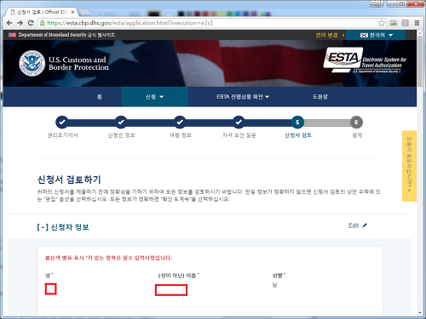Open the 한국어 language dropdown
The image size is (426, 319).
(x=376, y=35)
